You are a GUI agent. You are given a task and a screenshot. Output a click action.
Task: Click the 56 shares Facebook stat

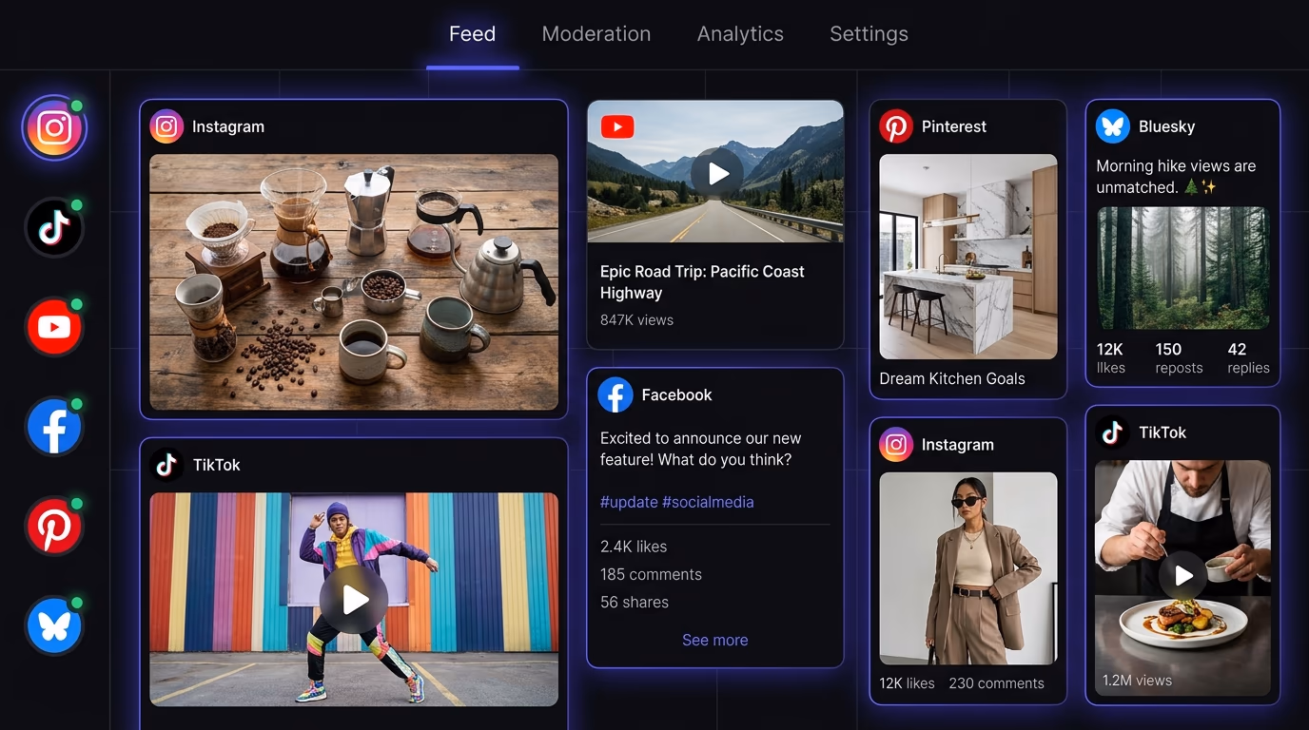[x=635, y=602]
